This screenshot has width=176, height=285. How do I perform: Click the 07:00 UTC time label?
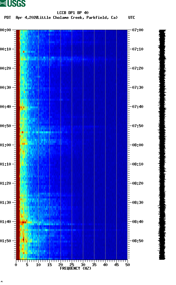(x=138, y=30)
